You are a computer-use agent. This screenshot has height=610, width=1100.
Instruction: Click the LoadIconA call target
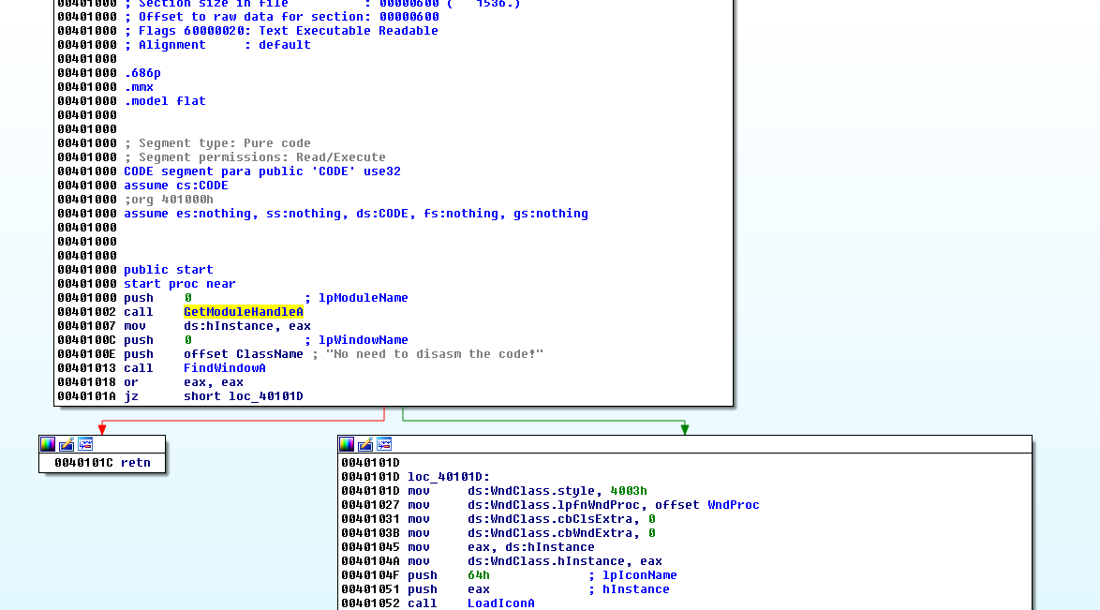pyautogui.click(x=500, y=603)
